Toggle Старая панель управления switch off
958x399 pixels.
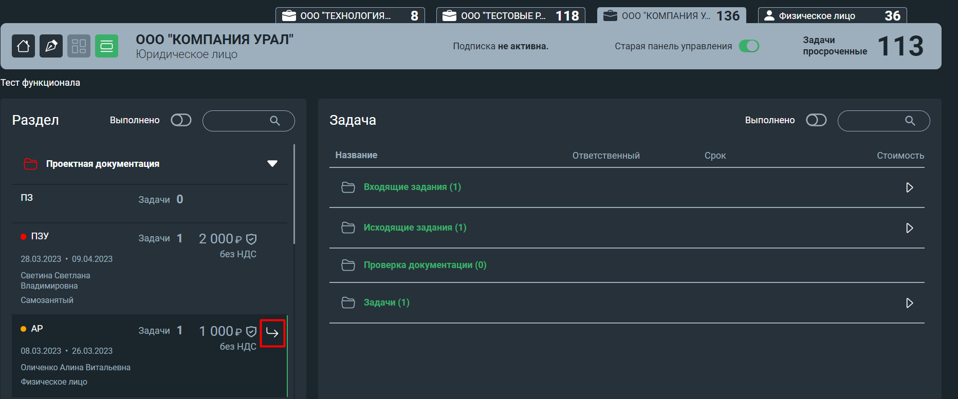tap(749, 46)
